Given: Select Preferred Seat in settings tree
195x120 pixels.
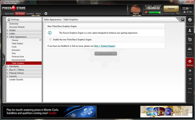Looking at the screenshot, I should (18, 57).
